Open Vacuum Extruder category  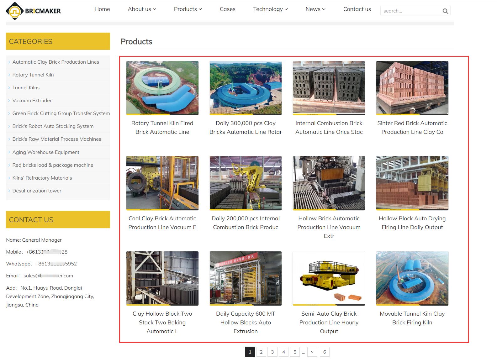click(x=32, y=101)
